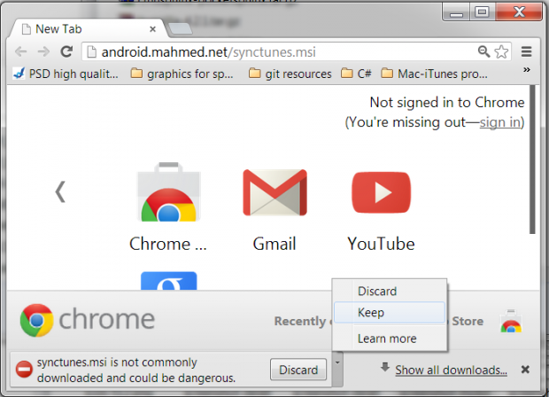Open the Chrome Web Store app icon
549x397 pixels.
pos(169,191)
